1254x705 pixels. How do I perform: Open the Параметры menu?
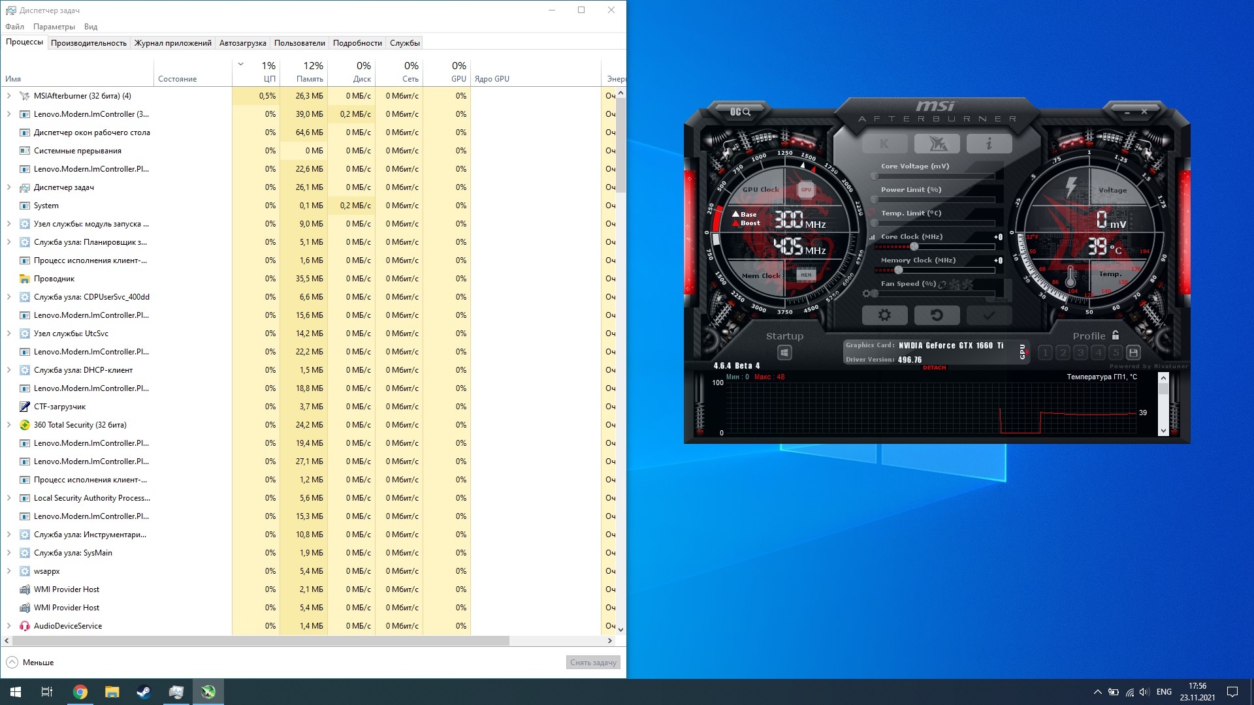tap(54, 27)
